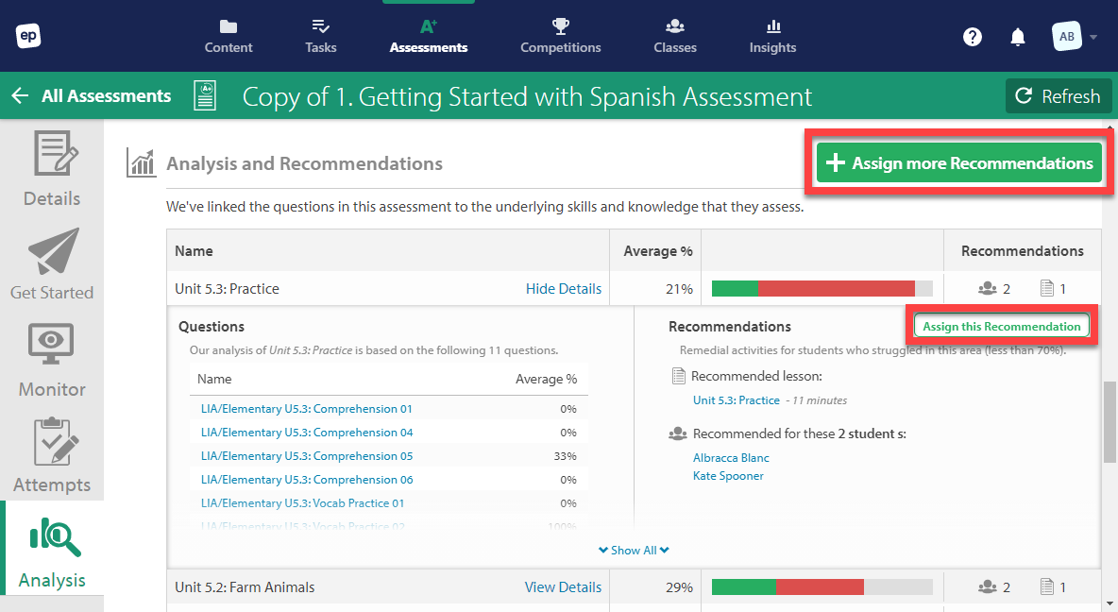Open the Attempts sidebar tab
The image size is (1118, 612).
tap(52, 455)
